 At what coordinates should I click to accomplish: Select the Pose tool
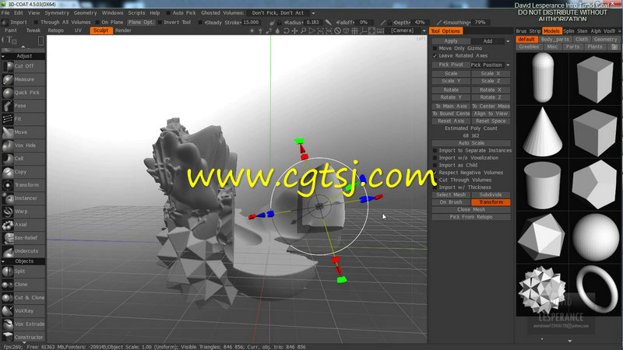(23, 106)
